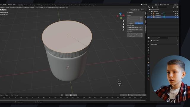The image size is (190, 107).
Task: Open the Object properties tab icon
Action: [148, 62]
